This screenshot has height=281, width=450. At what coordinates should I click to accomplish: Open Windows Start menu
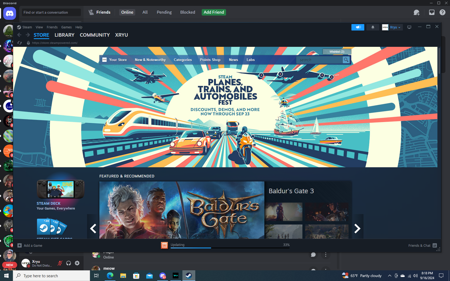(x=6, y=276)
